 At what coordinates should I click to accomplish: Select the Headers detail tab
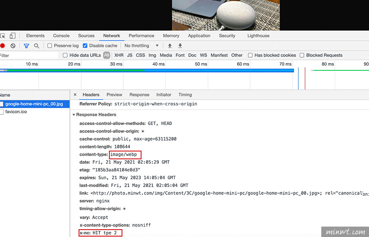coord(91,95)
